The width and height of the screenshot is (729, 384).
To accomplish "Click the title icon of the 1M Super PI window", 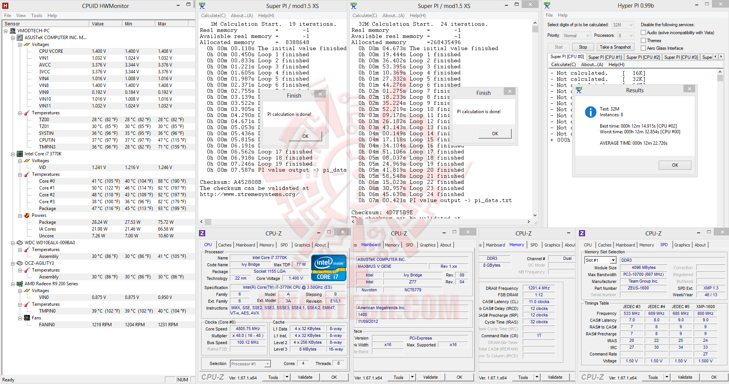I will pos(202,6).
